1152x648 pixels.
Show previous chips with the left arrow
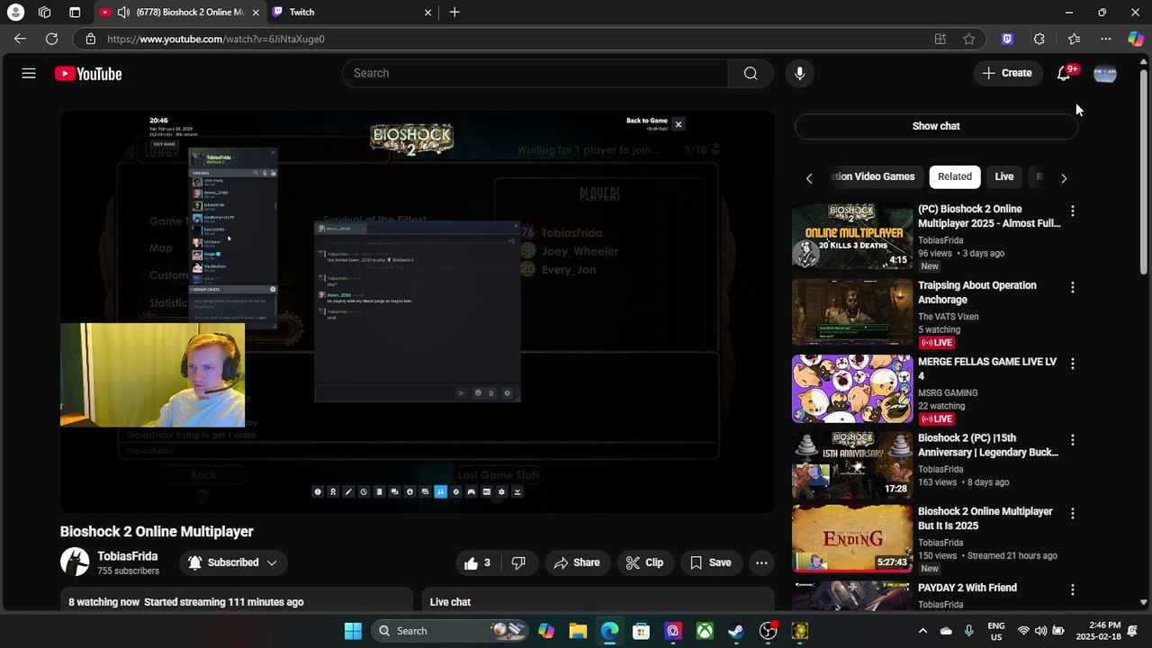(809, 178)
